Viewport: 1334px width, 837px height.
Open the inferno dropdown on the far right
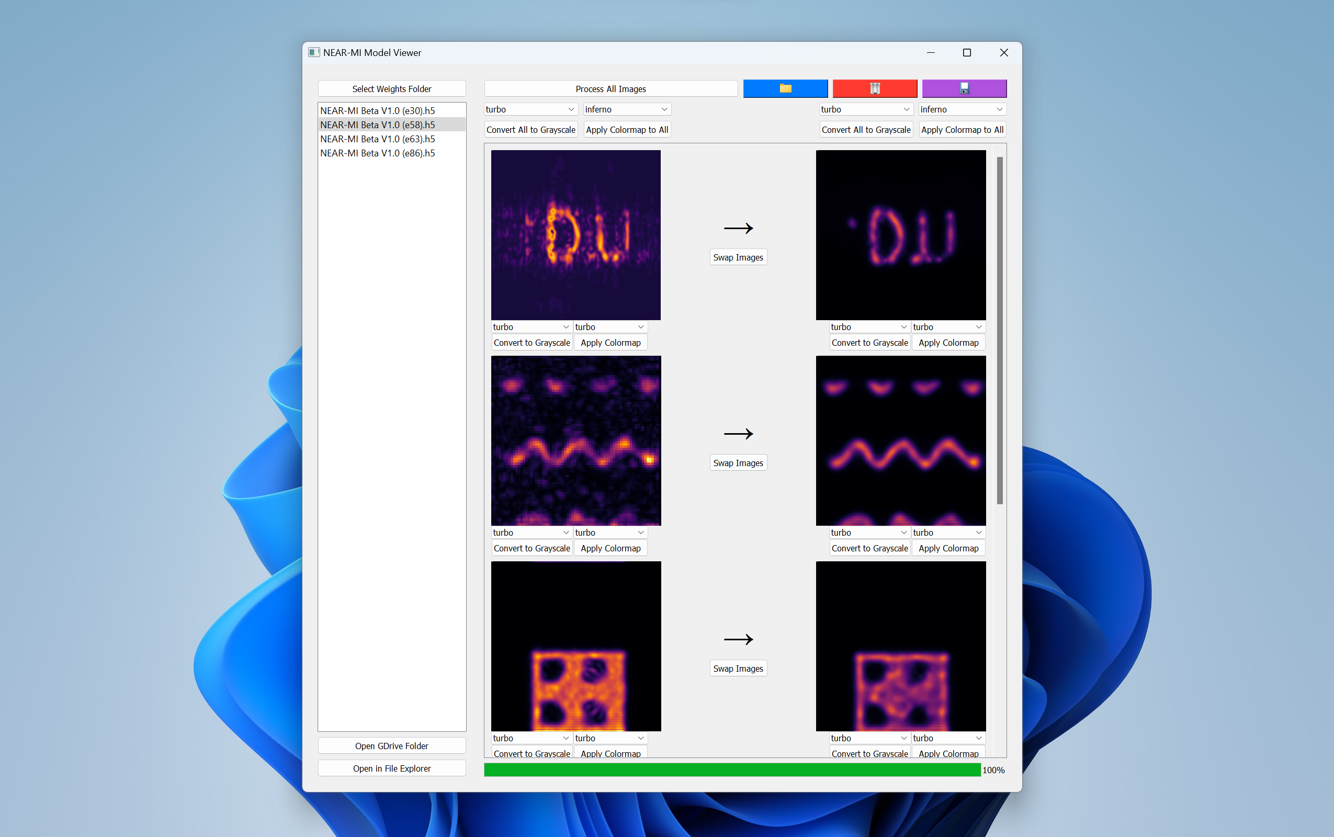coord(962,109)
